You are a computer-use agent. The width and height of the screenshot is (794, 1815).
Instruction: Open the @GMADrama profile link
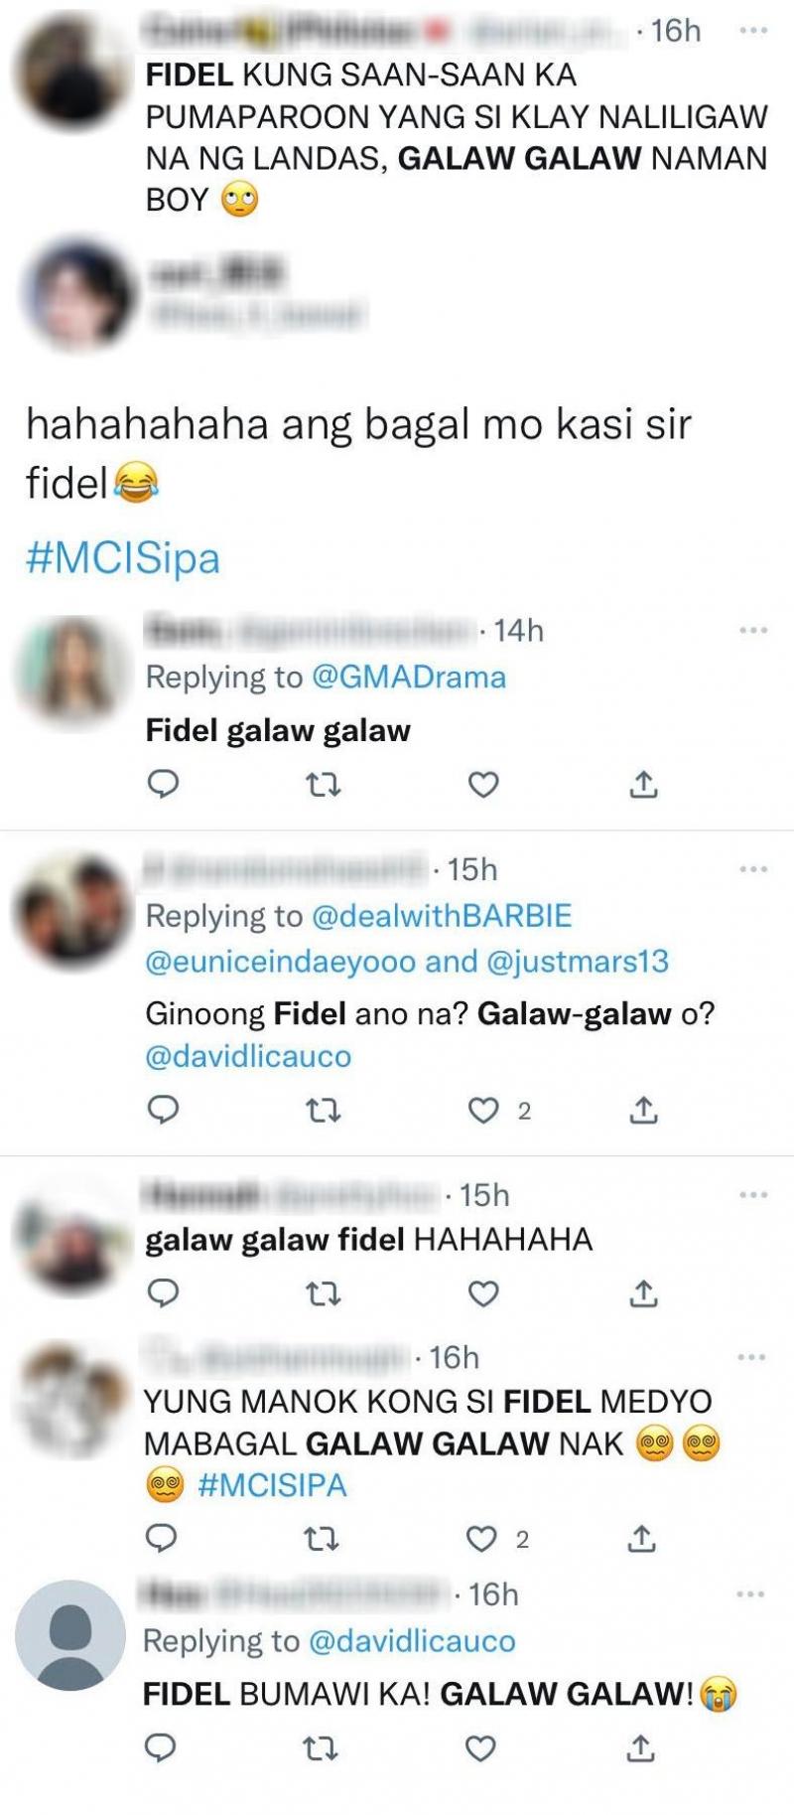(409, 678)
